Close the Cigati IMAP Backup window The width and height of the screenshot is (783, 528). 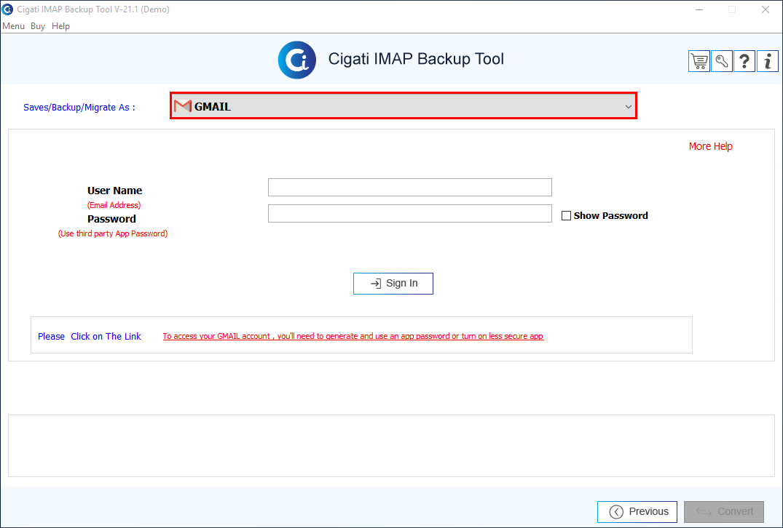pyautogui.click(x=765, y=9)
